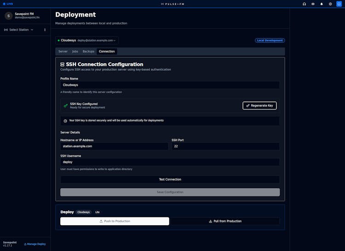This screenshot has height=251, width=345.
Task: Click into the SSH Port field
Action: pyautogui.click(x=225, y=146)
